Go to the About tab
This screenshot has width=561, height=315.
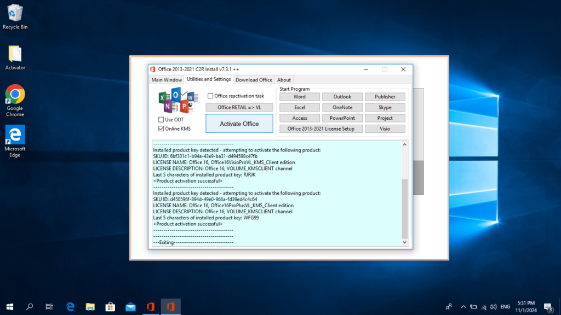point(284,80)
